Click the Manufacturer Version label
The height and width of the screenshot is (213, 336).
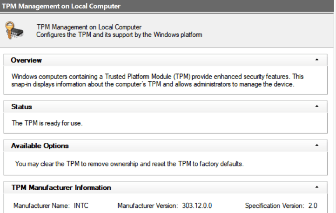click(x=148, y=206)
